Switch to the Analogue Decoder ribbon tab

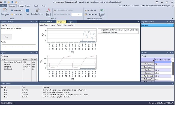[x=24, y=6]
